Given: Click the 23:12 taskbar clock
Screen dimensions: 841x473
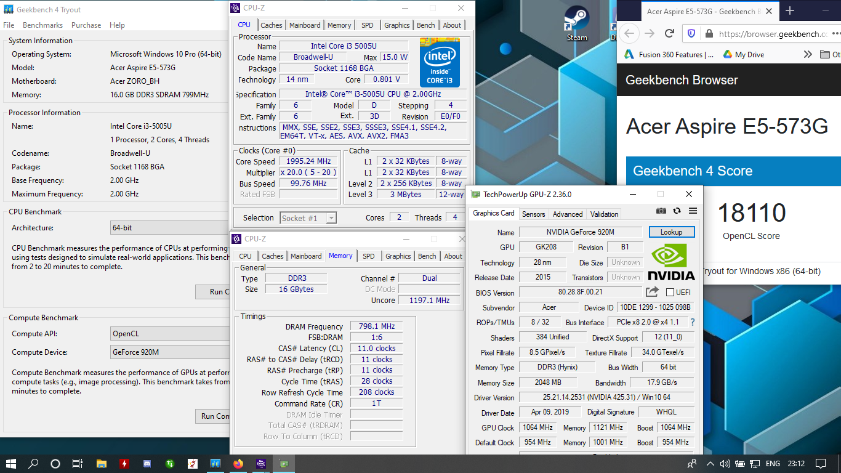Looking at the screenshot, I should (x=796, y=464).
